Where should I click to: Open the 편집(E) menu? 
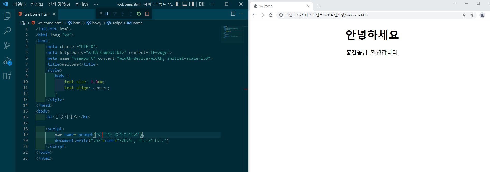click(37, 4)
